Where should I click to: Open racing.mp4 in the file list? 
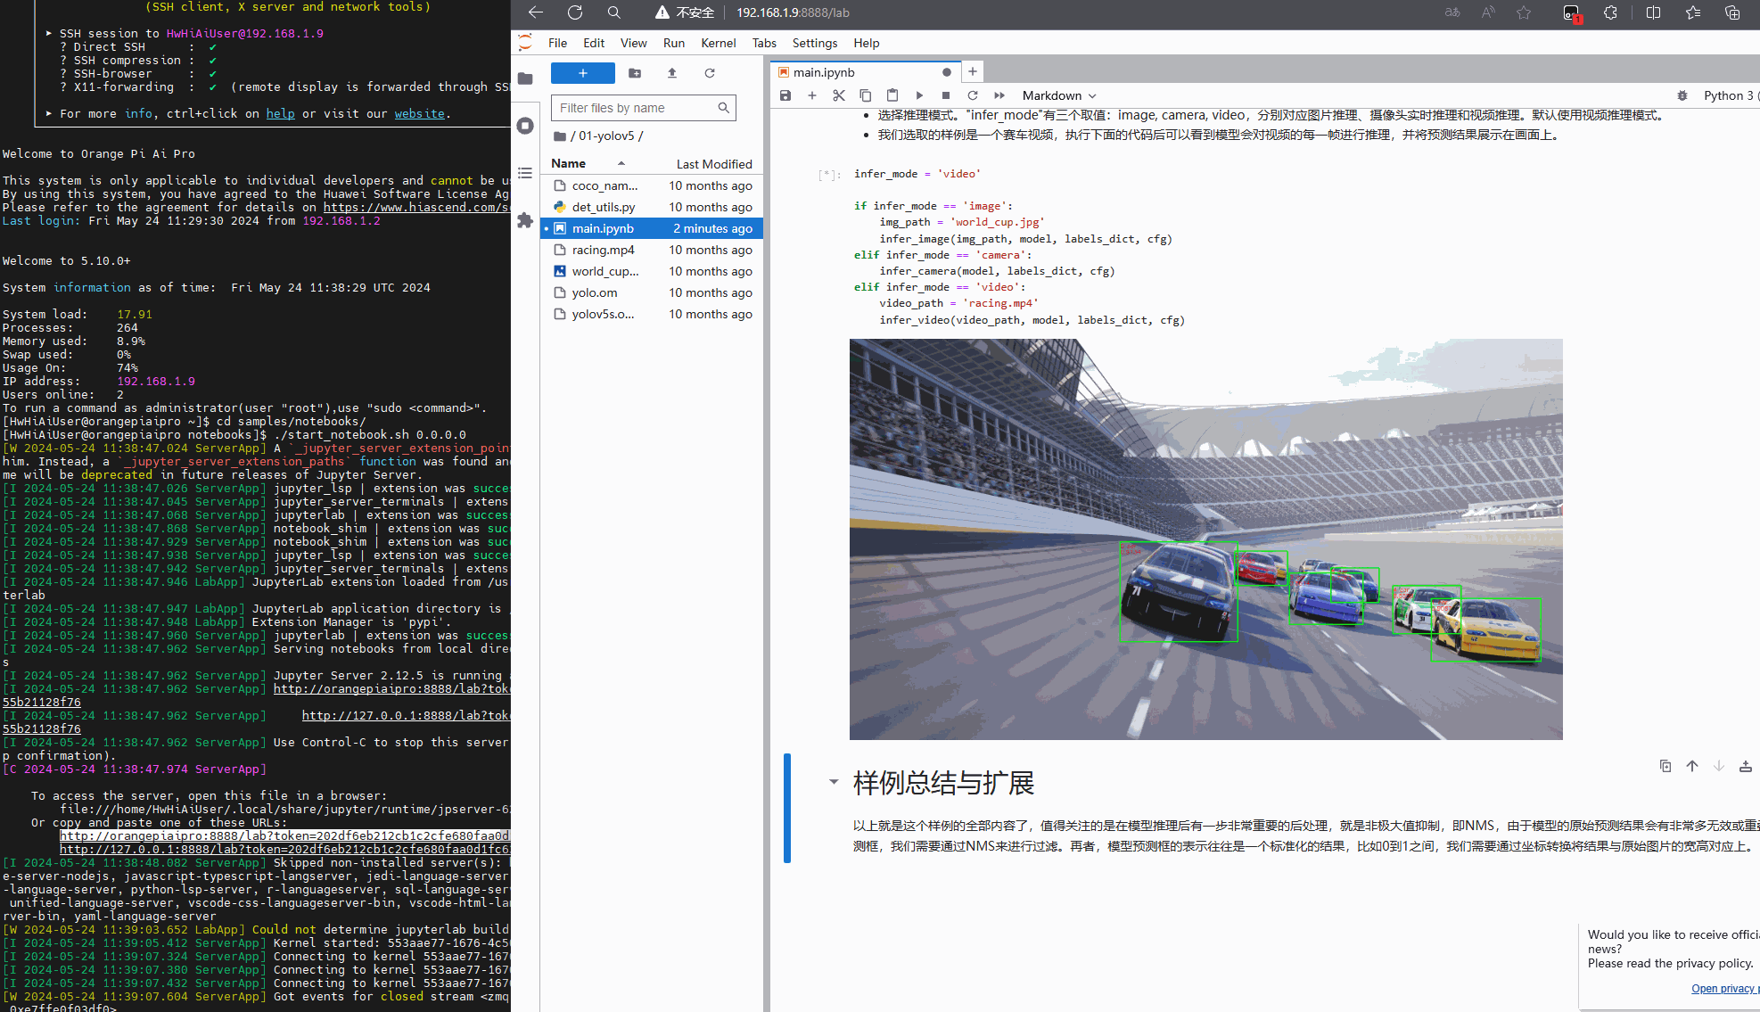[x=603, y=250]
